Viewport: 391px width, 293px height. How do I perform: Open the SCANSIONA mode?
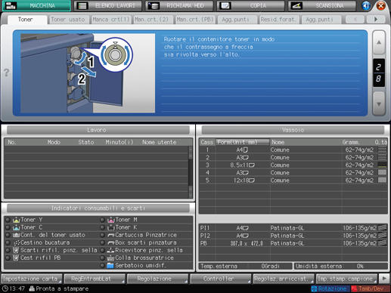point(322,6)
